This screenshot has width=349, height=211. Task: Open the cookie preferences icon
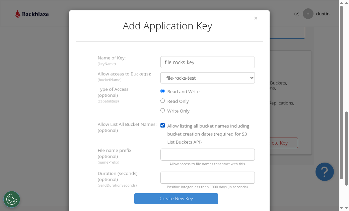pyautogui.click(x=12, y=199)
